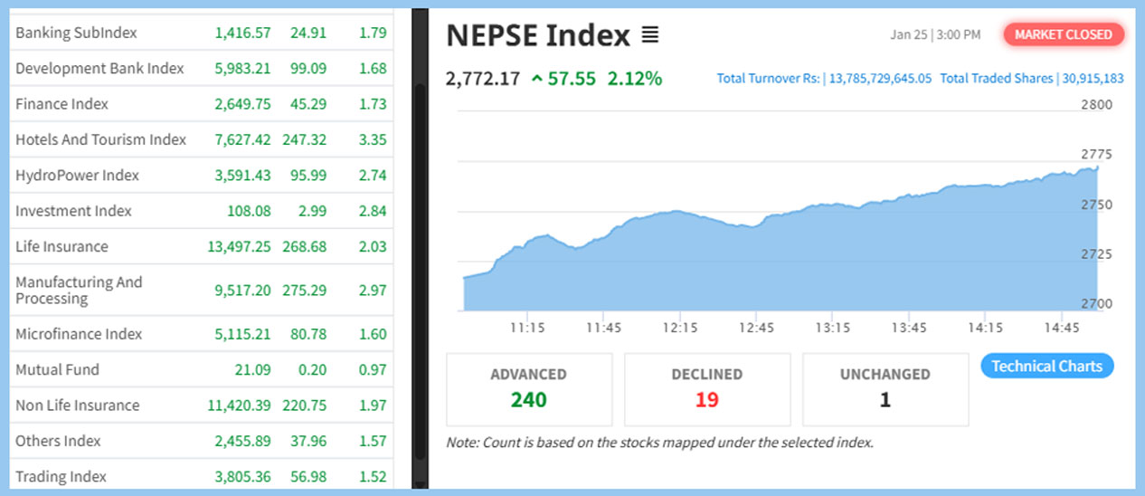Click the Advanced stocks count box

click(x=528, y=389)
